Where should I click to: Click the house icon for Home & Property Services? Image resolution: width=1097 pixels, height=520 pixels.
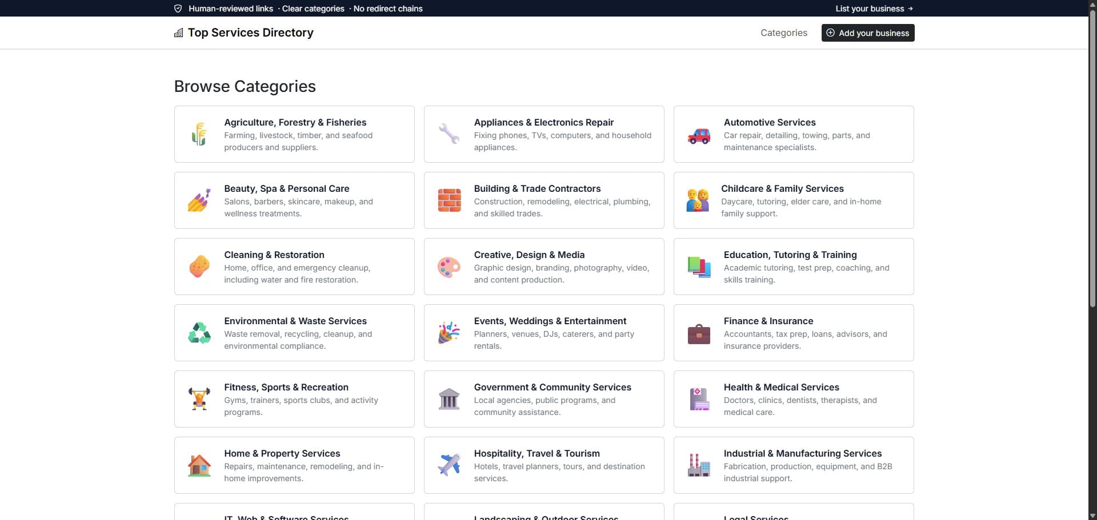point(198,465)
